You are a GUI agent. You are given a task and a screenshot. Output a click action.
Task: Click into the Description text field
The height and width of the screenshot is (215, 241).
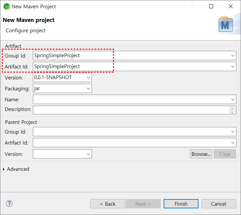131,110
